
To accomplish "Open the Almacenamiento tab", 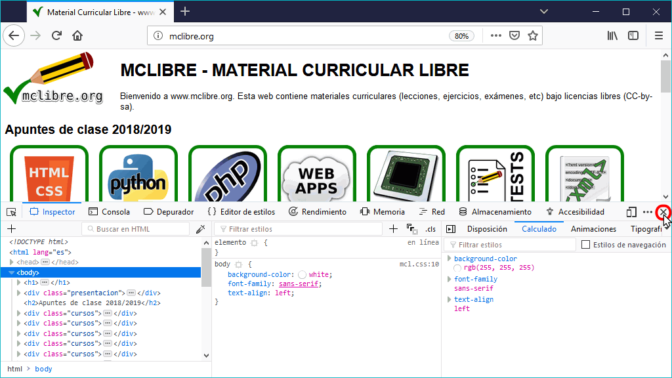I will (x=495, y=212).
